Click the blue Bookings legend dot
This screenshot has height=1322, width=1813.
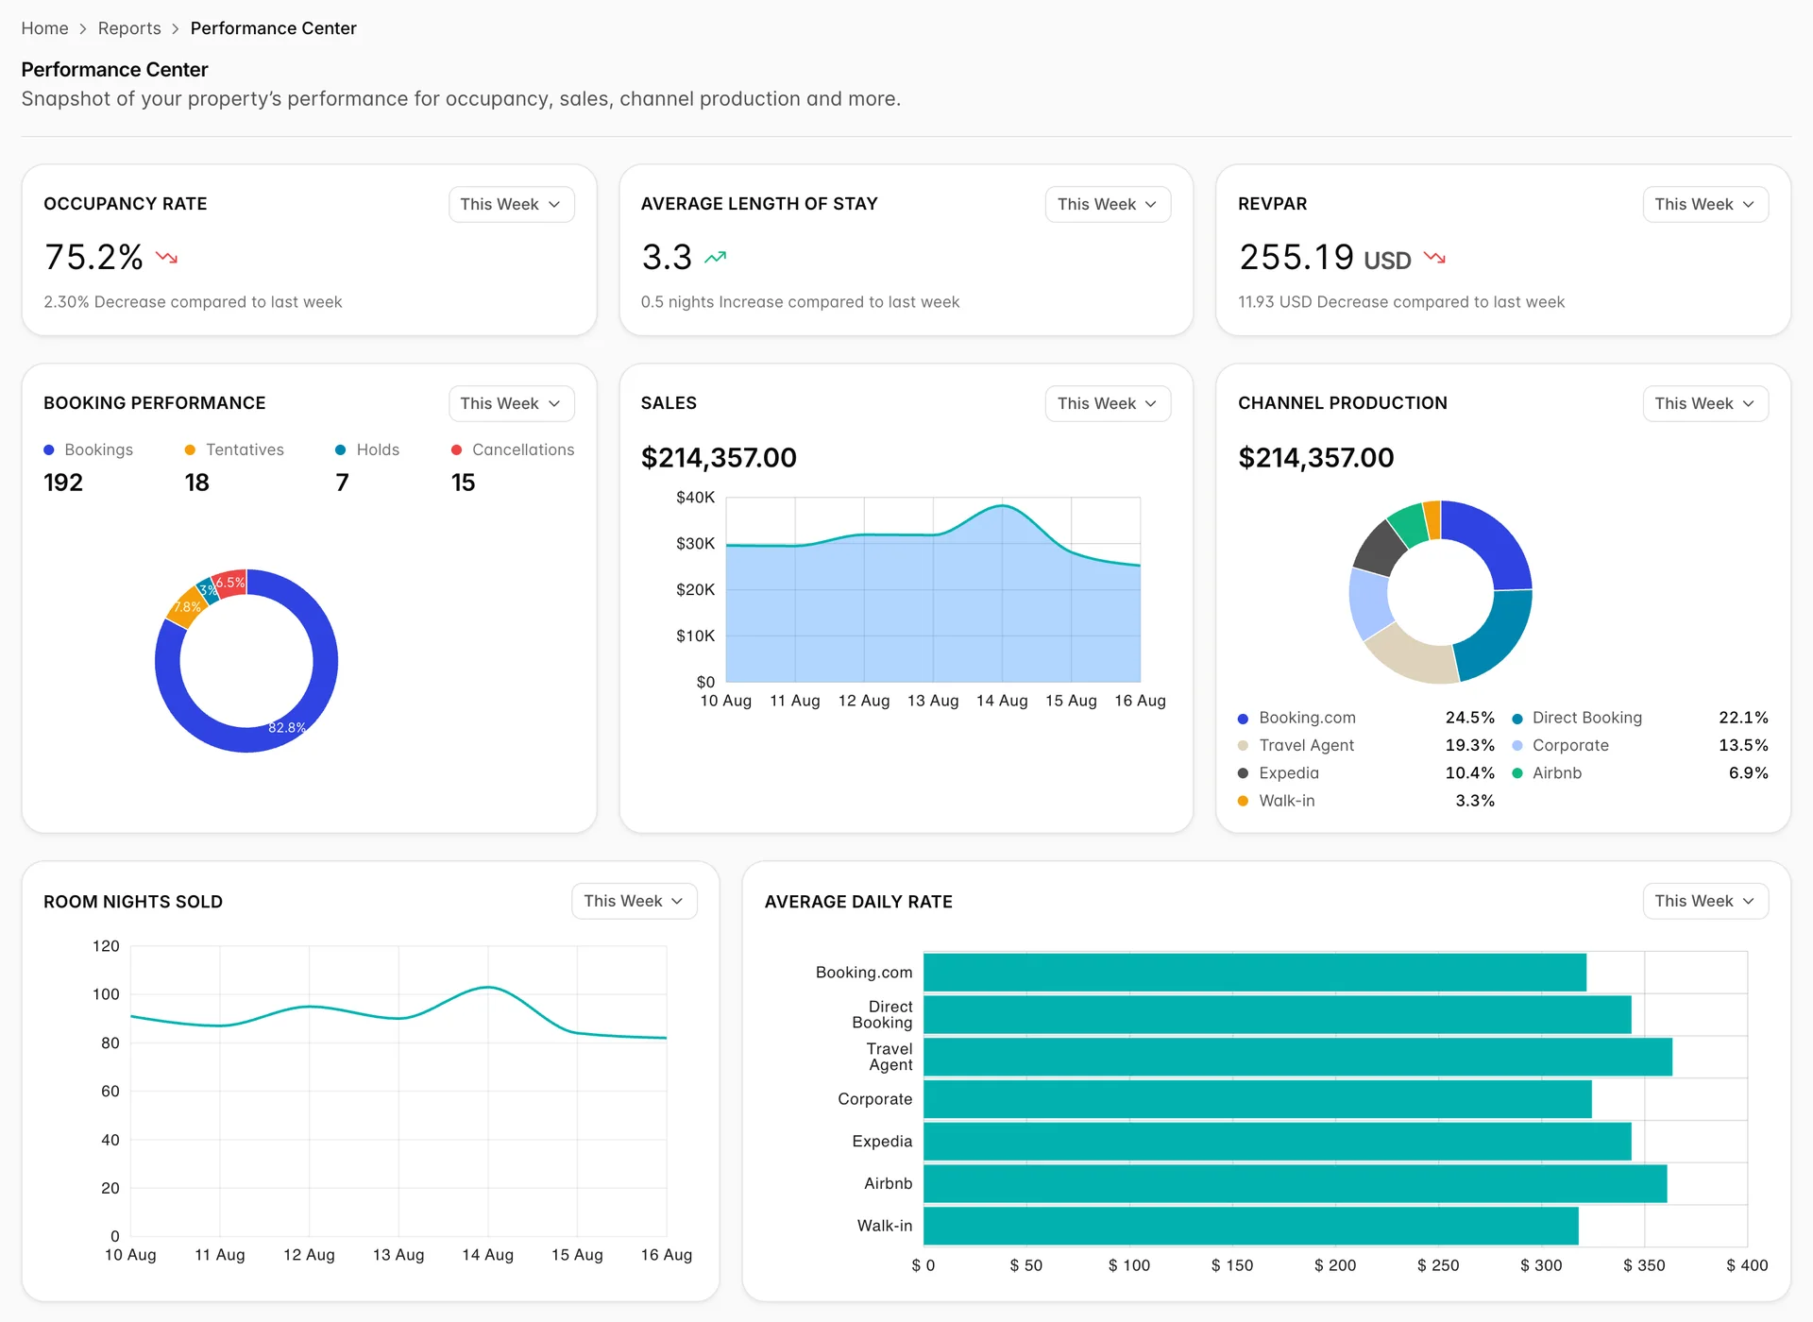click(x=49, y=450)
